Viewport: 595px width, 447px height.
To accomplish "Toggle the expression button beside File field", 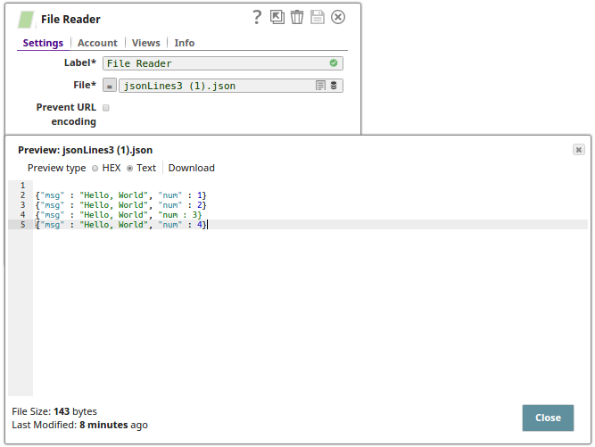I will [109, 86].
